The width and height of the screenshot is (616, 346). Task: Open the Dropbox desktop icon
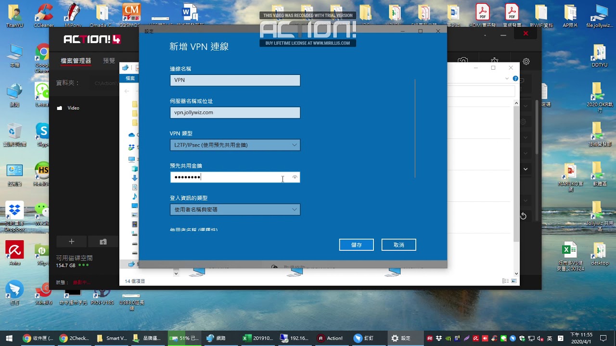point(14,217)
